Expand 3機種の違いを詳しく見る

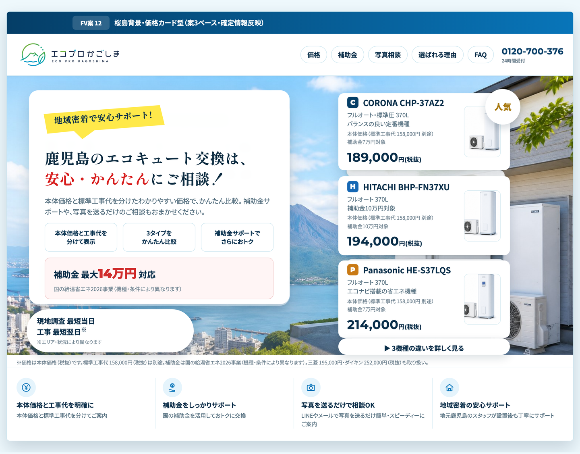[424, 348]
